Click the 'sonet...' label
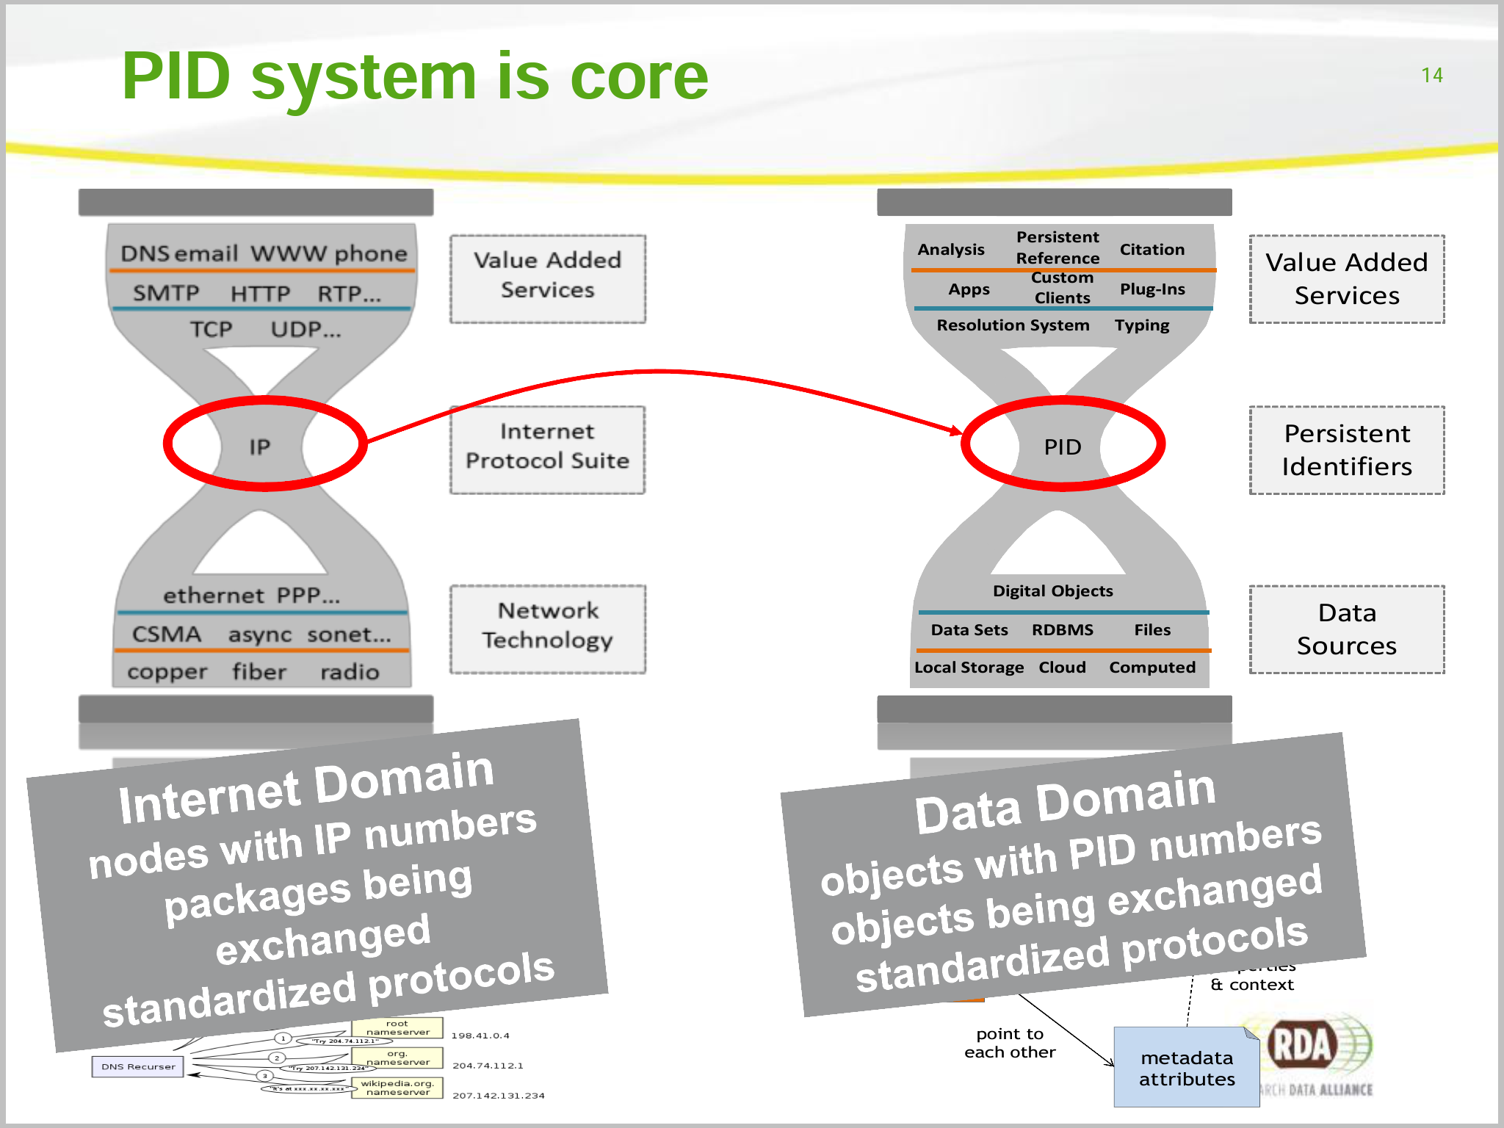Image resolution: width=1504 pixels, height=1128 pixels. click(349, 634)
